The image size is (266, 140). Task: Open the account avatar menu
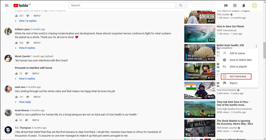coord(254,5)
